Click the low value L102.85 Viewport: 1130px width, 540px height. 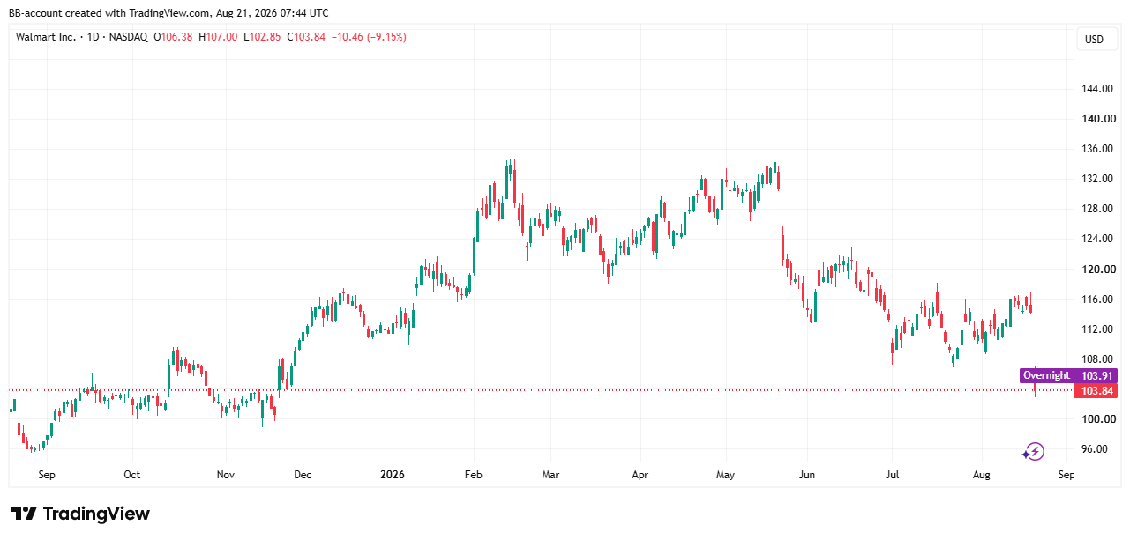pyautogui.click(x=261, y=37)
